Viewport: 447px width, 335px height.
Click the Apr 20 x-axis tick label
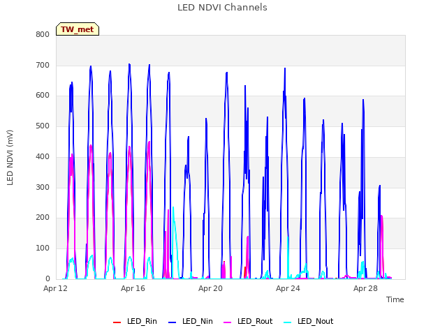click(210, 288)
